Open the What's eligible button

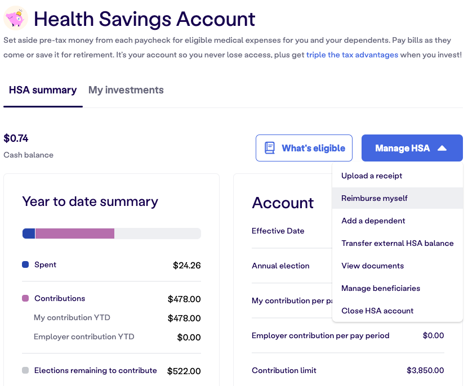[x=304, y=148]
